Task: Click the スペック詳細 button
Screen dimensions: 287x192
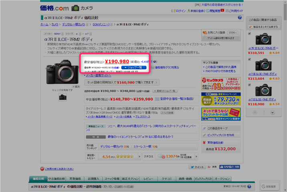Action: point(167,113)
